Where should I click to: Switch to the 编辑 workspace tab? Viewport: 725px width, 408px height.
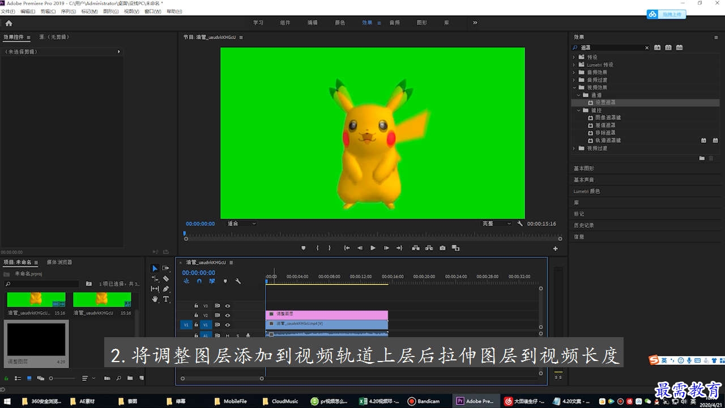pos(313,23)
